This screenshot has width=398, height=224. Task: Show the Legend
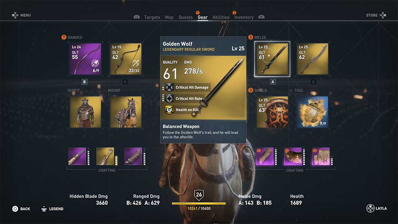(52, 209)
